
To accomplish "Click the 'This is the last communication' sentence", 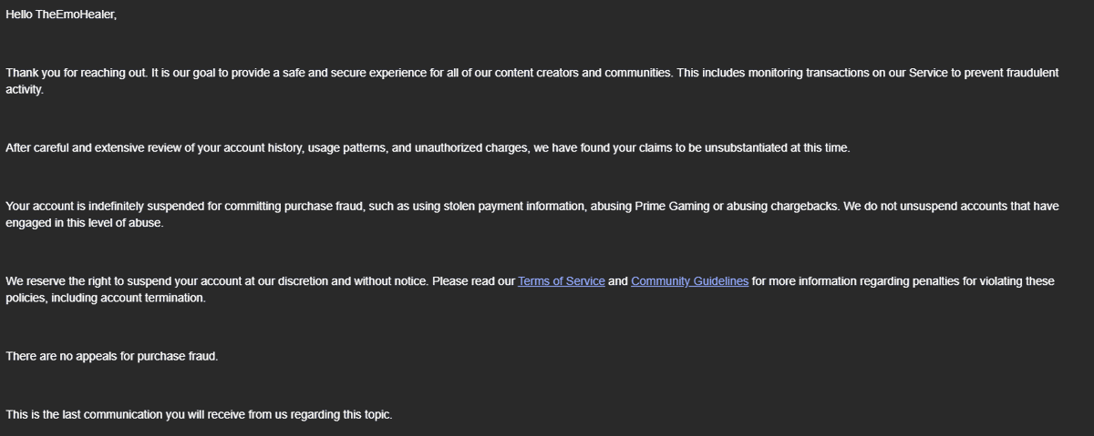I will 199,414.
